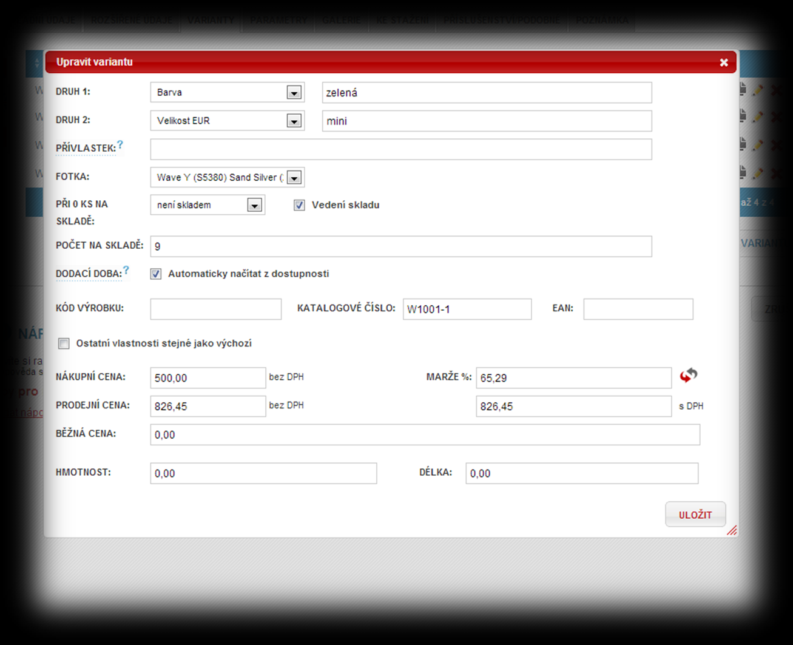Image resolution: width=793 pixels, height=645 pixels.
Task: Toggle the Vedení skladu checkbox
Action: (x=299, y=205)
